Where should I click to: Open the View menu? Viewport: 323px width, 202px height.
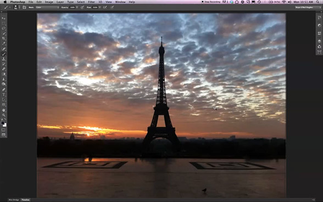click(109, 2)
